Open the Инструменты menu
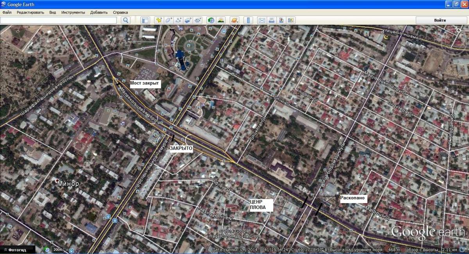The width and height of the screenshot is (469, 254). coord(73,12)
